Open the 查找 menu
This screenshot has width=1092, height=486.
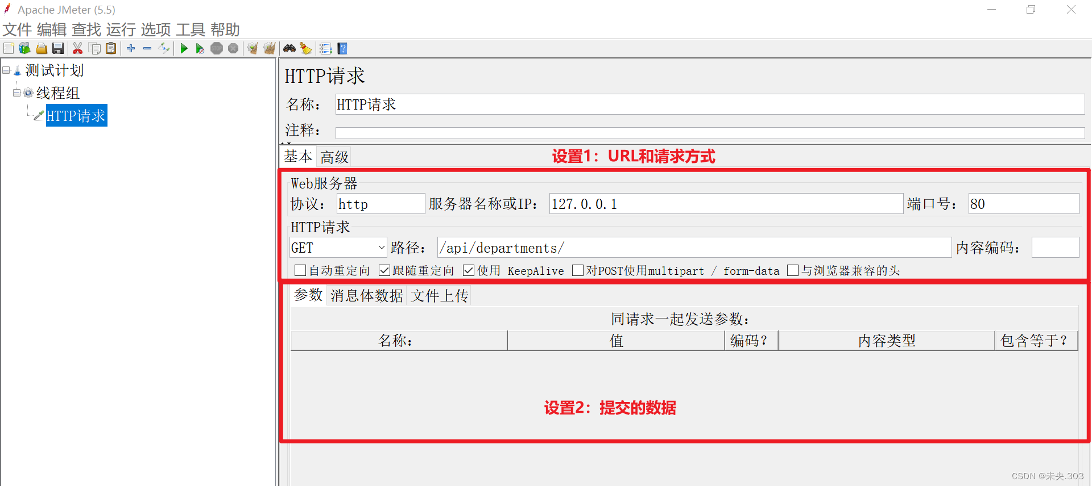tap(86, 30)
